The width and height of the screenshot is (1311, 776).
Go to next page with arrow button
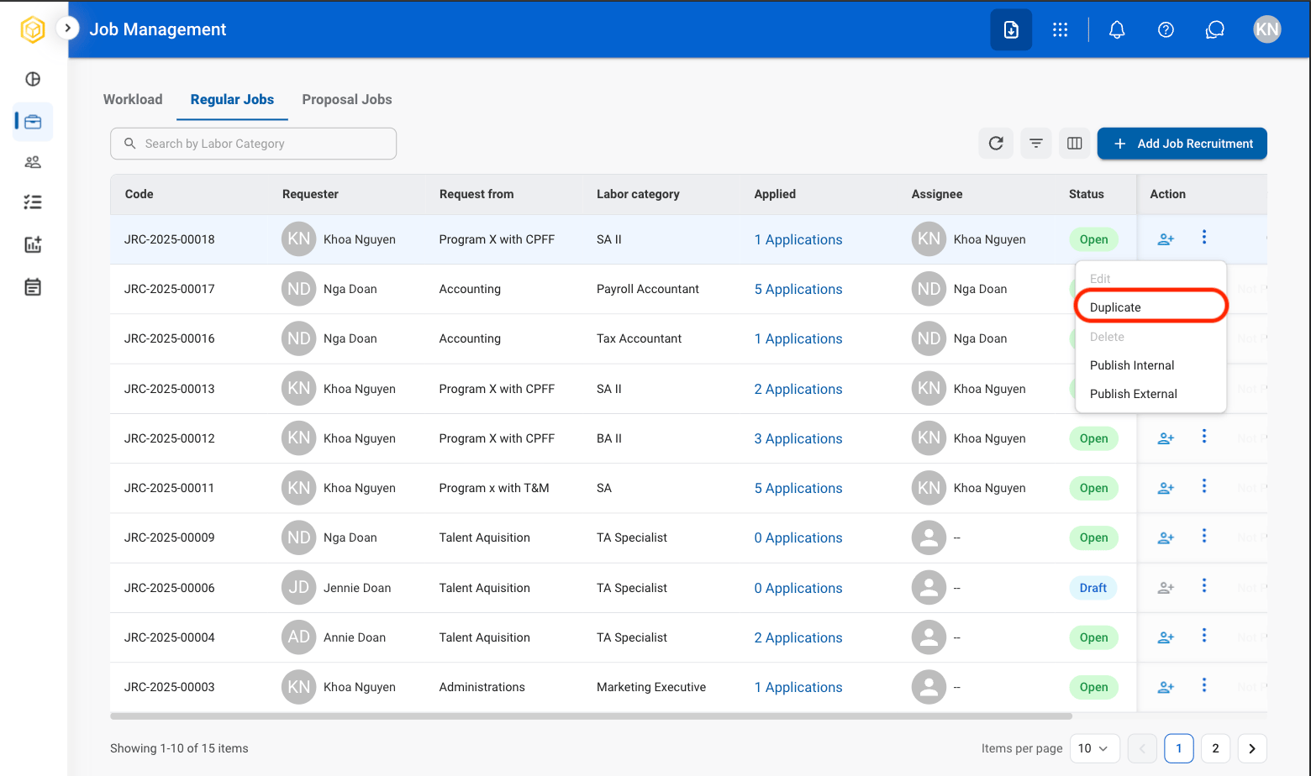pyautogui.click(x=1252, y=748)
